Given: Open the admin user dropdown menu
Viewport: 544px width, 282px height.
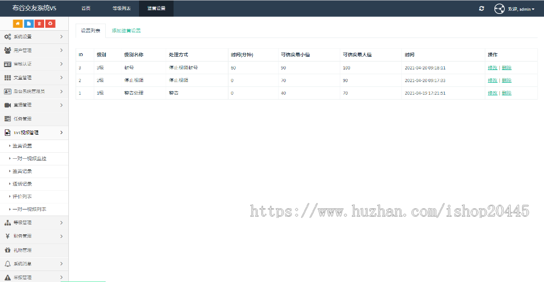Looking at the screenshot, I should click(x=521, y=9).
